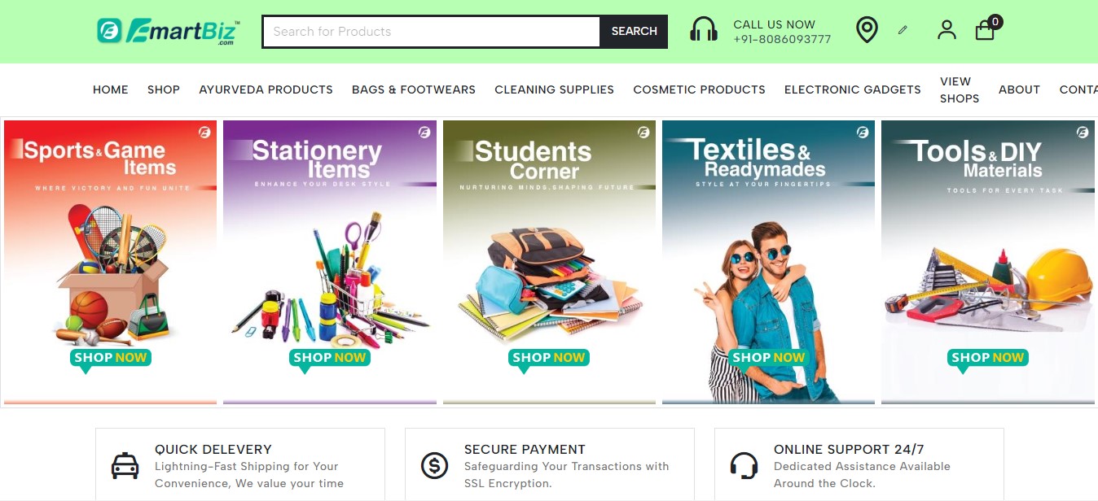
Task: Go to Cleaning Supplies category
Action: coord(554,89)
